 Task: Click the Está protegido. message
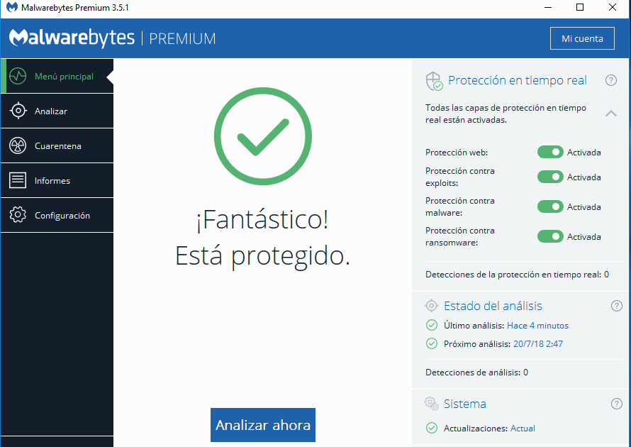click(x=262, y=256)
